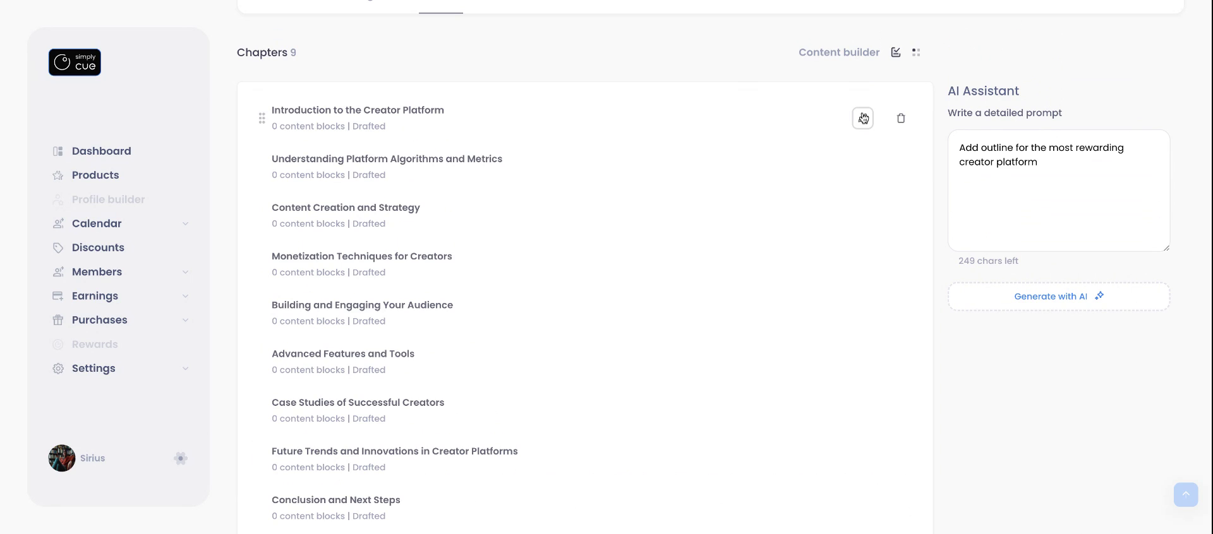Click the AI Assistant prompt text area
Image resolution: width=1213 pixels, height=534 pixels.
(x=1058, y=196)
